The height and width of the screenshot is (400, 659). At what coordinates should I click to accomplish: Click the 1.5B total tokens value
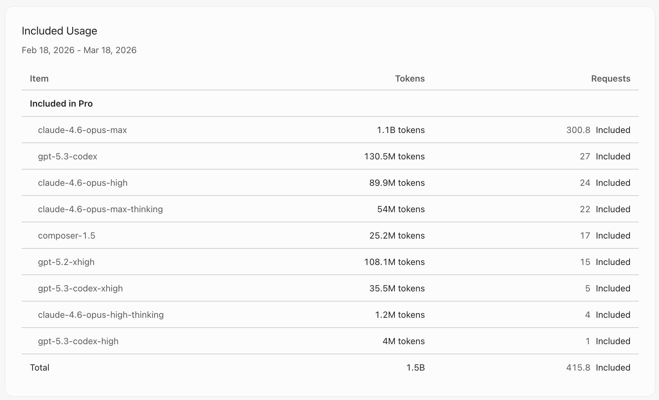point(415,368)
